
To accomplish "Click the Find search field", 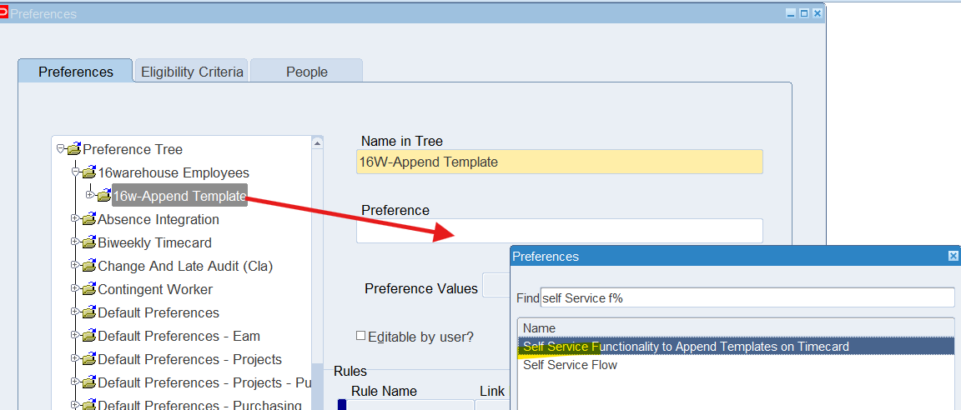I will (x=746, y=297).
